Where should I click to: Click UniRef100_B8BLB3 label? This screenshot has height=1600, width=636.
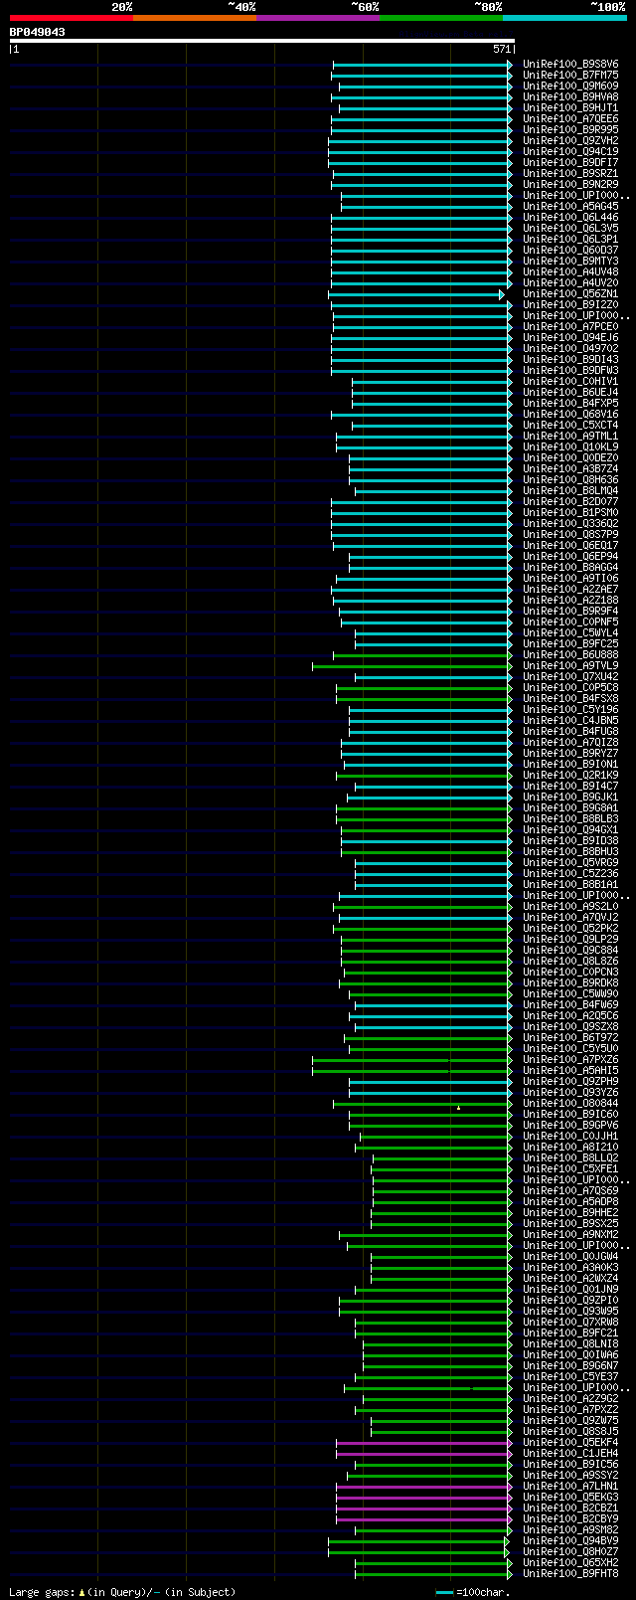[x=570, y=818]
